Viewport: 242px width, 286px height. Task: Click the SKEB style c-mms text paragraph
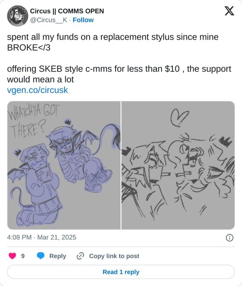tap(119, 74)
